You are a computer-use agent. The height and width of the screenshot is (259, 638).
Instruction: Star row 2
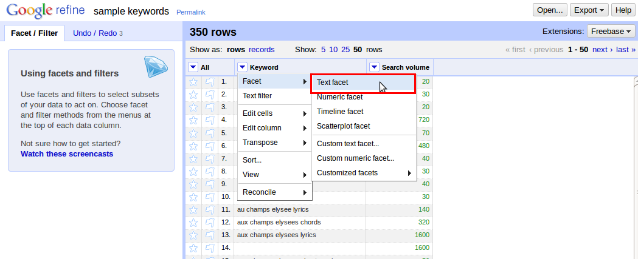coord(193,95)
